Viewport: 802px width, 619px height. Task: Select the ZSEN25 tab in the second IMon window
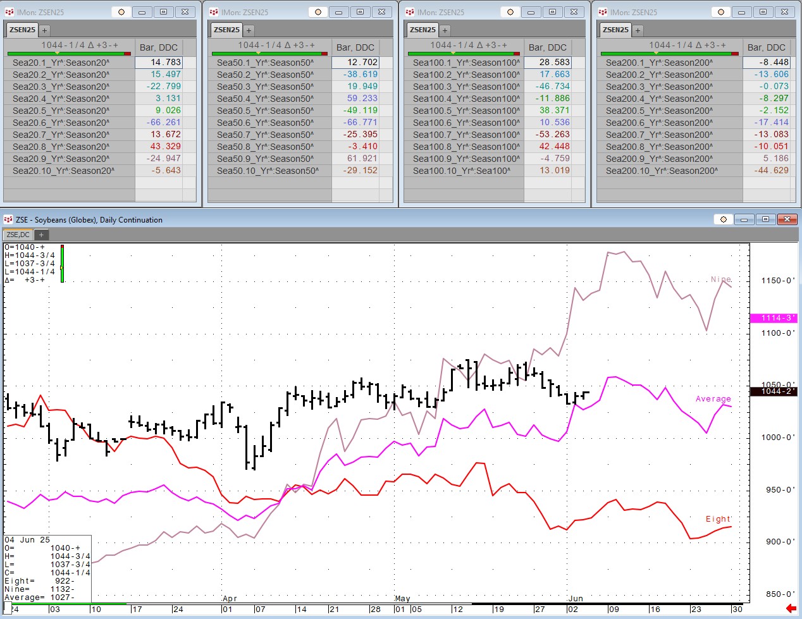tap(226, 30)
